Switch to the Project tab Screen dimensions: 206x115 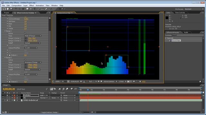point(6,13)
